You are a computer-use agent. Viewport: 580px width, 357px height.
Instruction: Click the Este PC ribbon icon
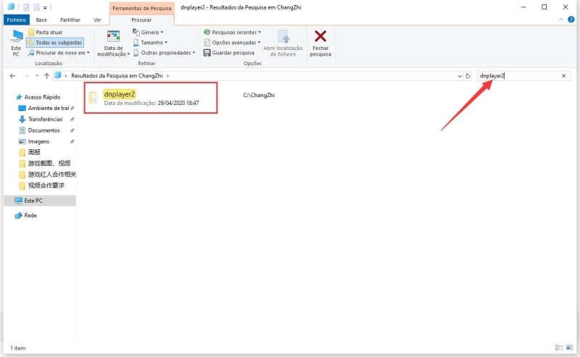[x=16, y=38]
